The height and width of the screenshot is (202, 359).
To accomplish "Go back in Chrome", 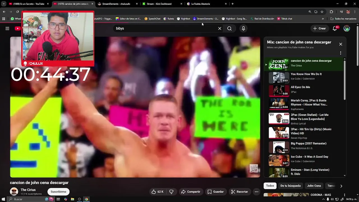I will [x=4, y=12].
